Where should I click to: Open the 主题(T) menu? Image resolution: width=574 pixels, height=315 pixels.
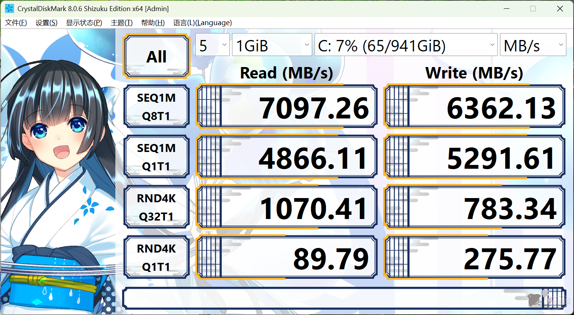click(x=122, y=23)
